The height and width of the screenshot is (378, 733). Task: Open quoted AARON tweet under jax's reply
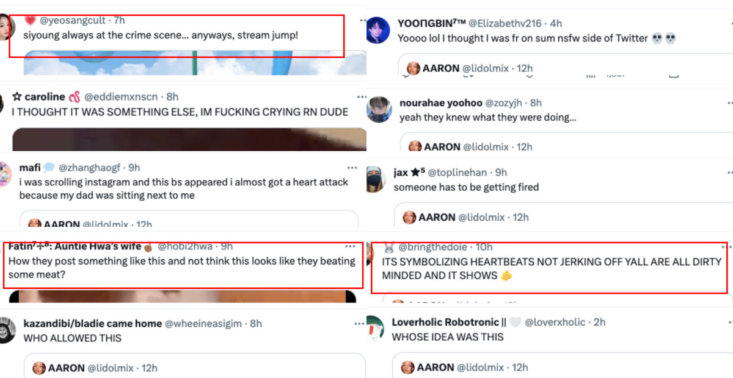pyautogui.click(x=562, y=216)
